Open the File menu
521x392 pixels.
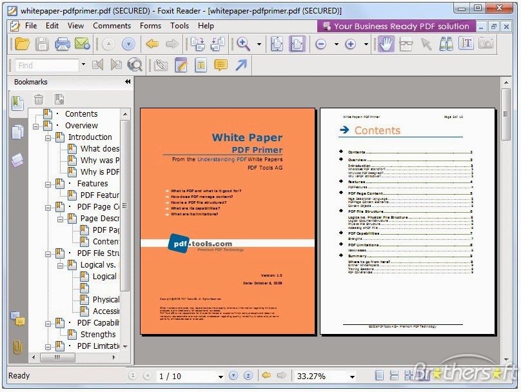point(31,26)
